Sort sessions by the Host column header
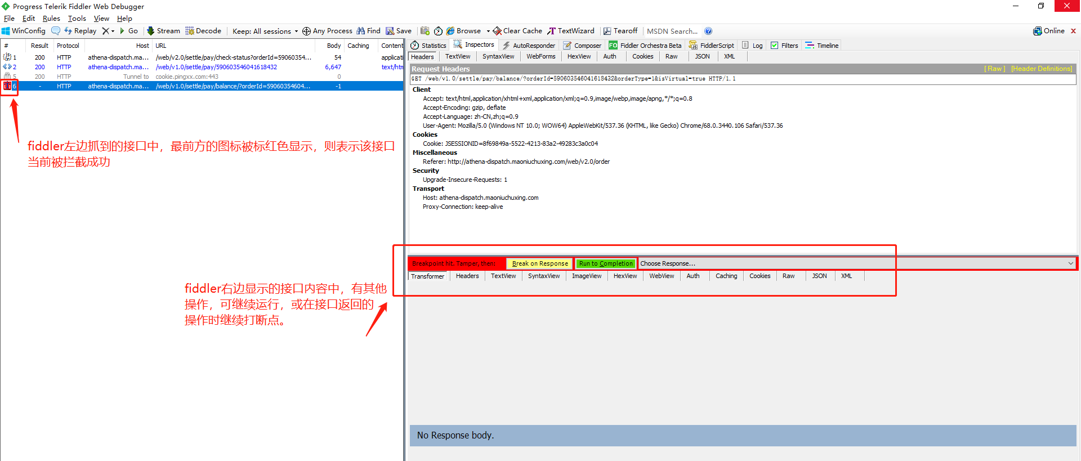The image size is (1081, 461). point(118,46)
